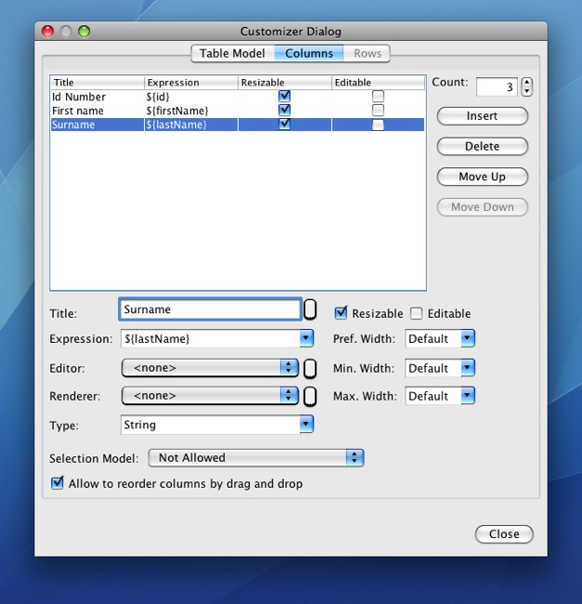Click into the Count value field

tap(497, 86)
